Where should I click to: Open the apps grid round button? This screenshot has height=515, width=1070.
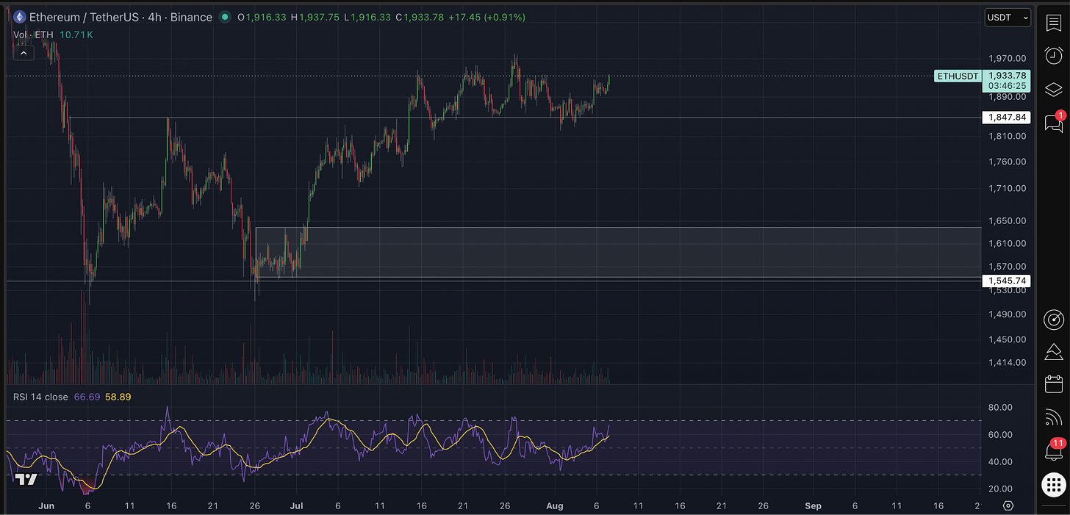click(1054, 485)
